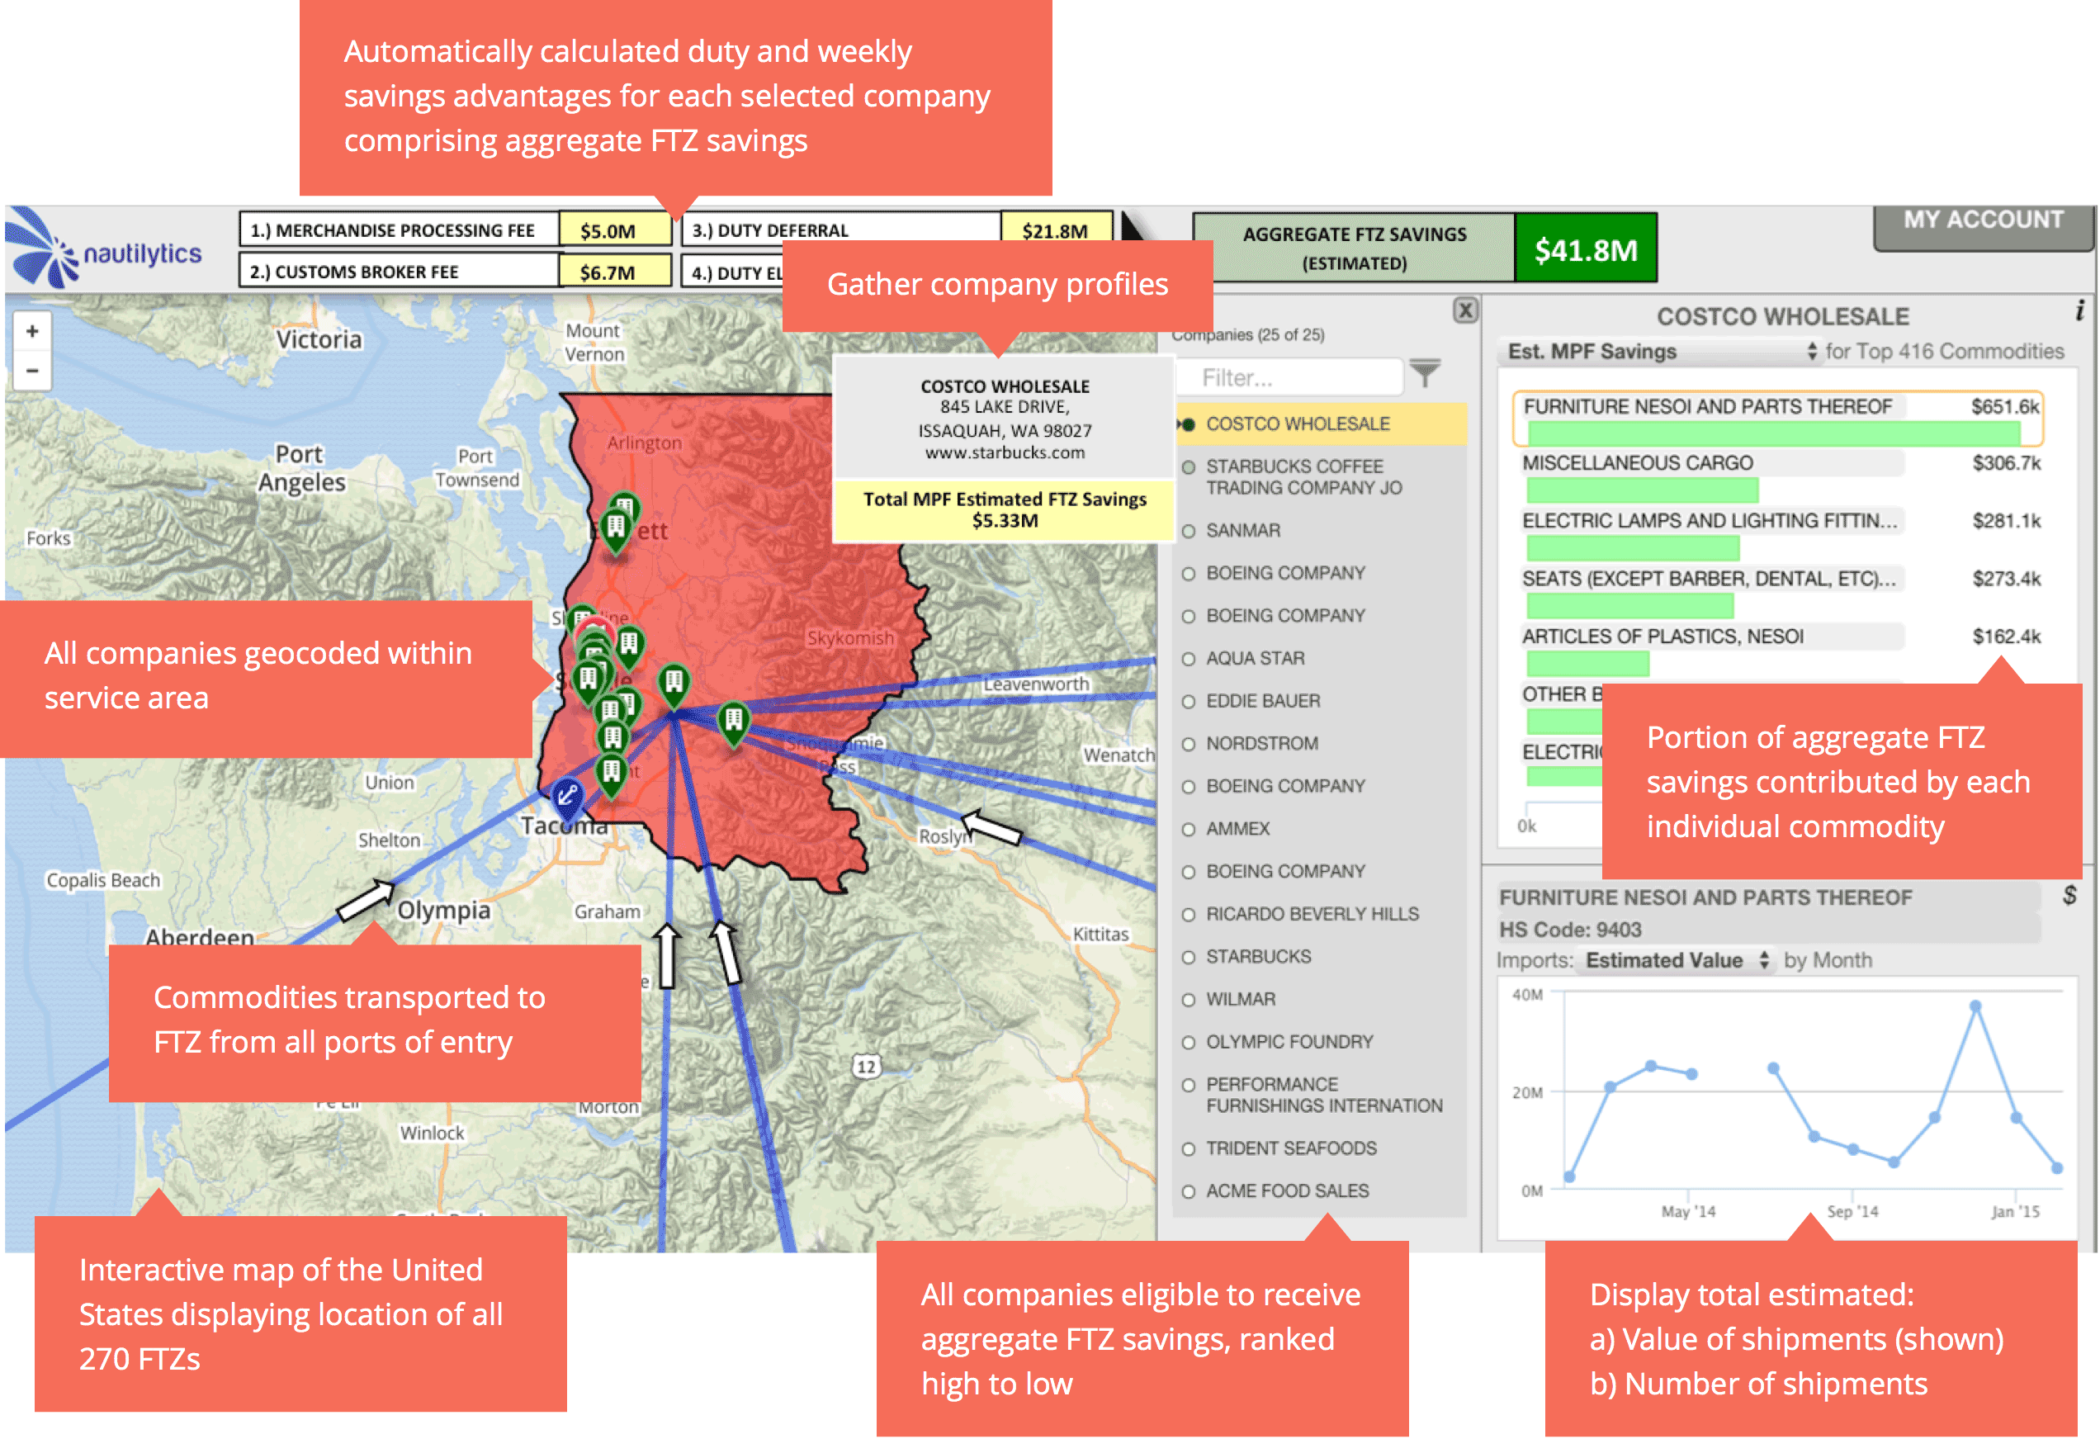This screenshot has width=2100, height=1439.
Task: Click the Leavenworth map label
Action: [1035, 684]
